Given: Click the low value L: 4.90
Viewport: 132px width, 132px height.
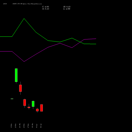Looking at the screenshot, I should pyautogui.click(x=67, y=9).
